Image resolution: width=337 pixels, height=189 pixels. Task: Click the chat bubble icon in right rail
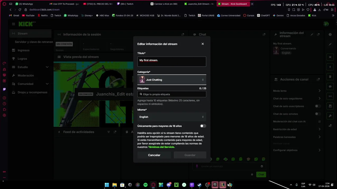(330, 86)
